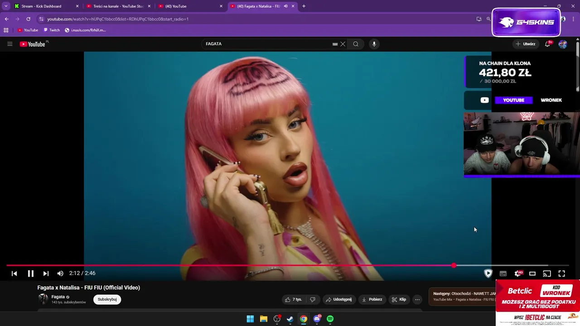
Task: Start voice search with the microphone
Action: pyautogui.click(x=374, y=44)
